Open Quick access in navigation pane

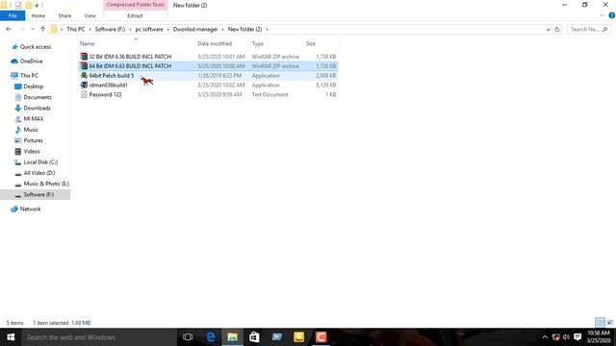click(36, 47)
